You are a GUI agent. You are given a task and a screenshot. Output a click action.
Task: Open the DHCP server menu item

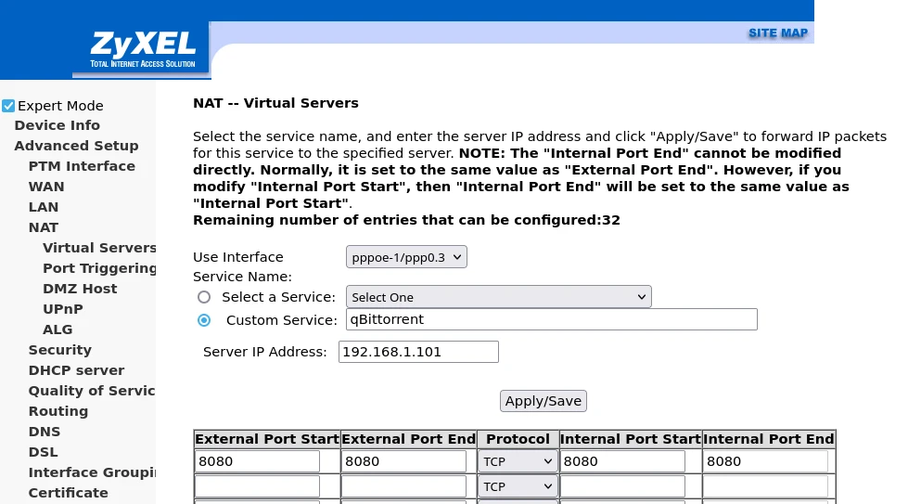pyautogui.click(x=76, y=370)
